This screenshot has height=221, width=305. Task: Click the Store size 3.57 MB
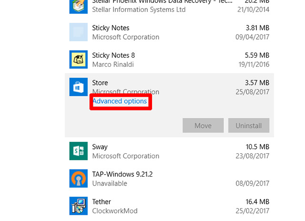tap(257, 83)
